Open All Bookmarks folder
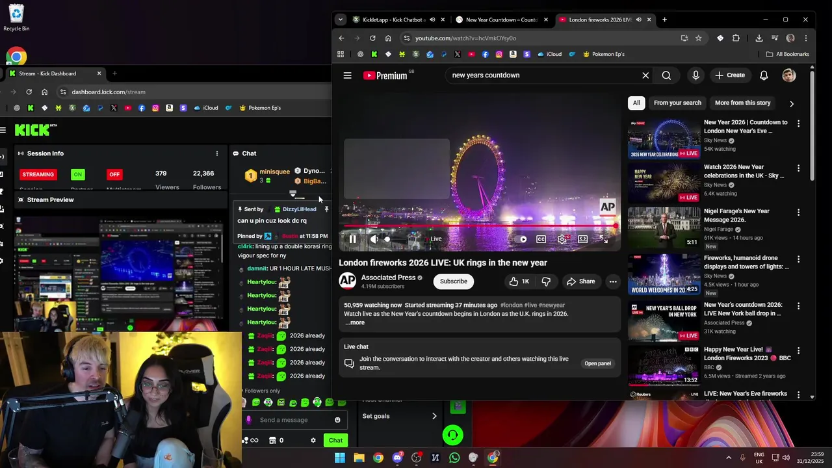 coord(788,54)
